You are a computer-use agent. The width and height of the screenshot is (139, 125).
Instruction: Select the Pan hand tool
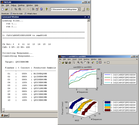(x=85, y=63)
